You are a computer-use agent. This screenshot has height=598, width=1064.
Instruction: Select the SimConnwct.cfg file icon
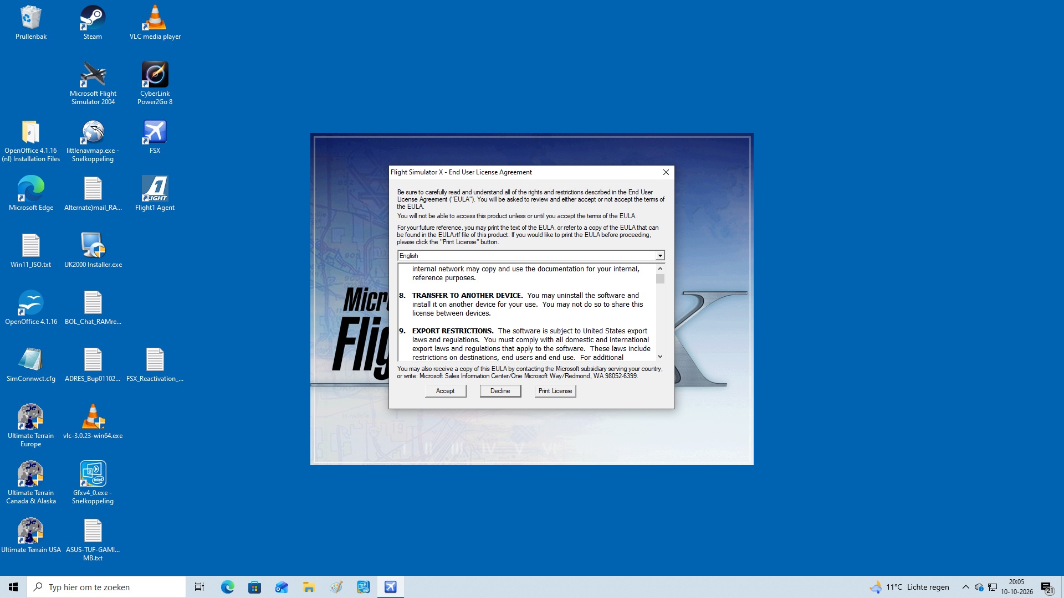31,365
